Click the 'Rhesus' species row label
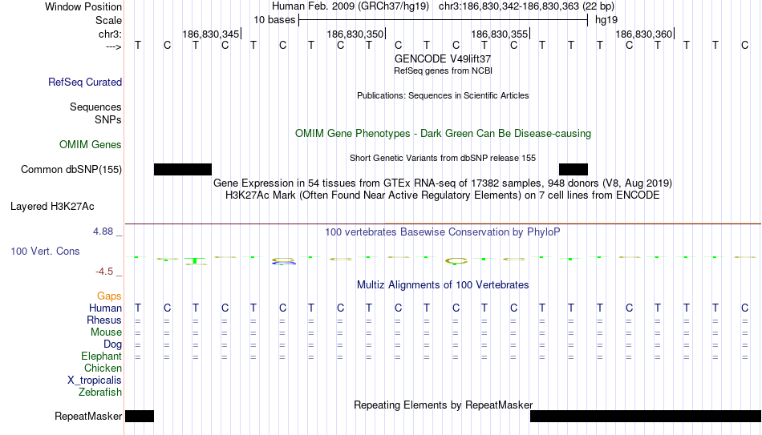The image size is (762, 435). point(104,320)
